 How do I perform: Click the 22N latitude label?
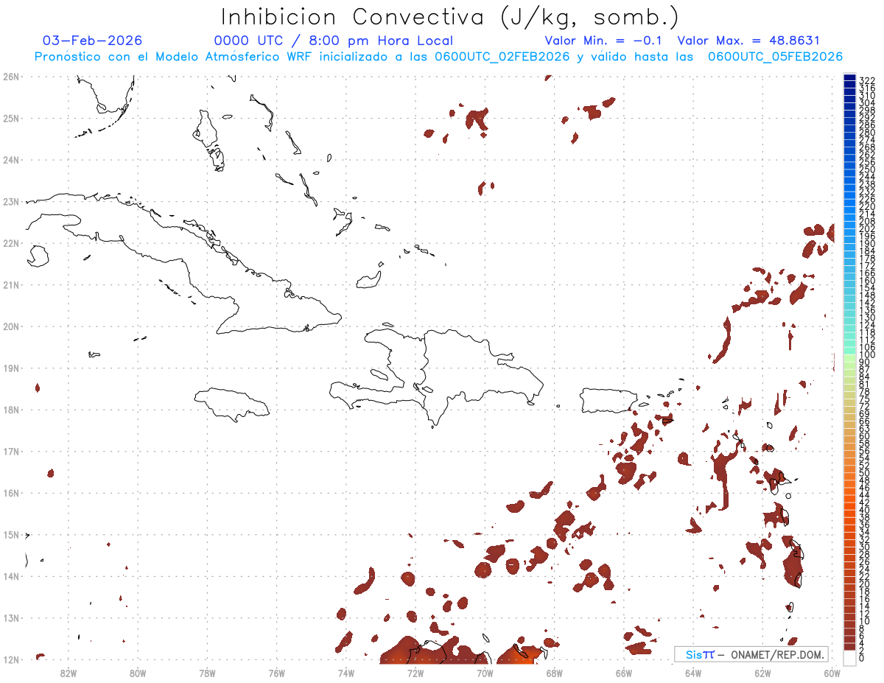tap(10, 242)
